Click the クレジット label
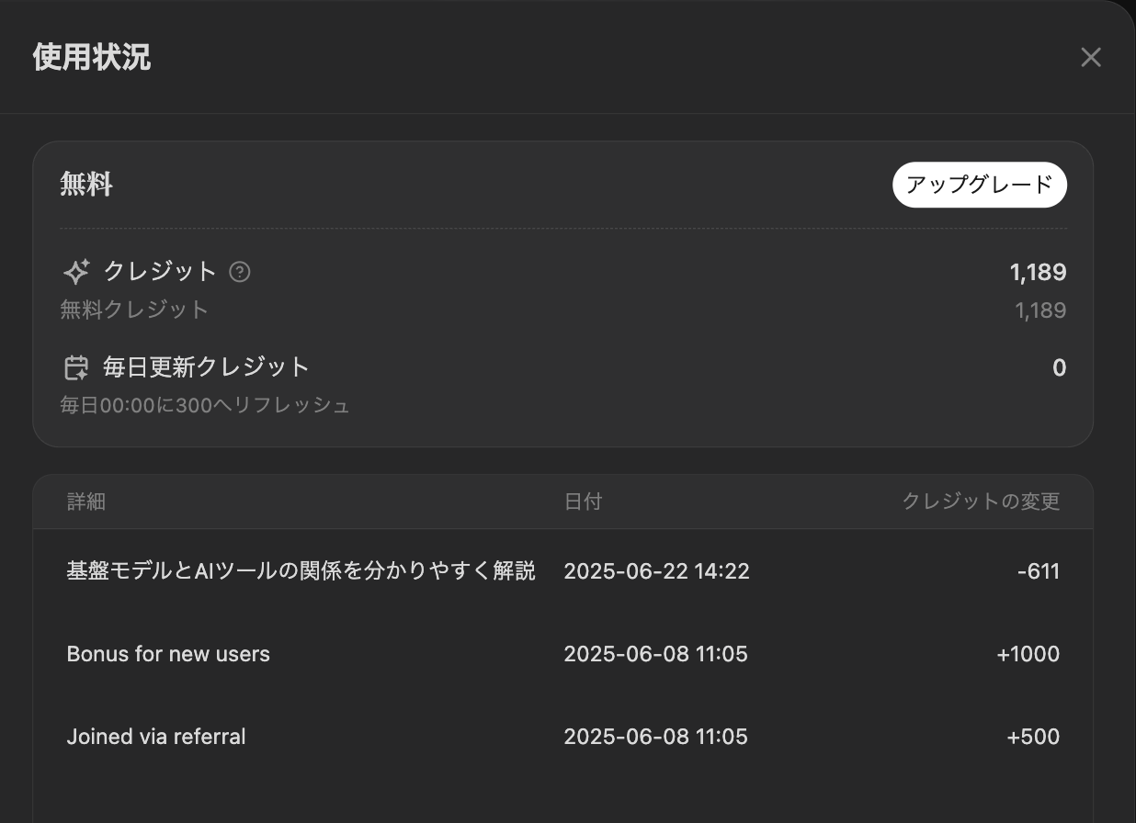Viewport: 1136px width, 823px height. pos(160,272)
